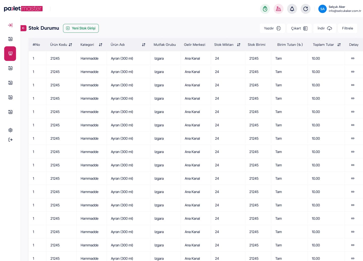Open the SA user avatar
The width and height of the screenshot is (363, 261).
[322, 9]
